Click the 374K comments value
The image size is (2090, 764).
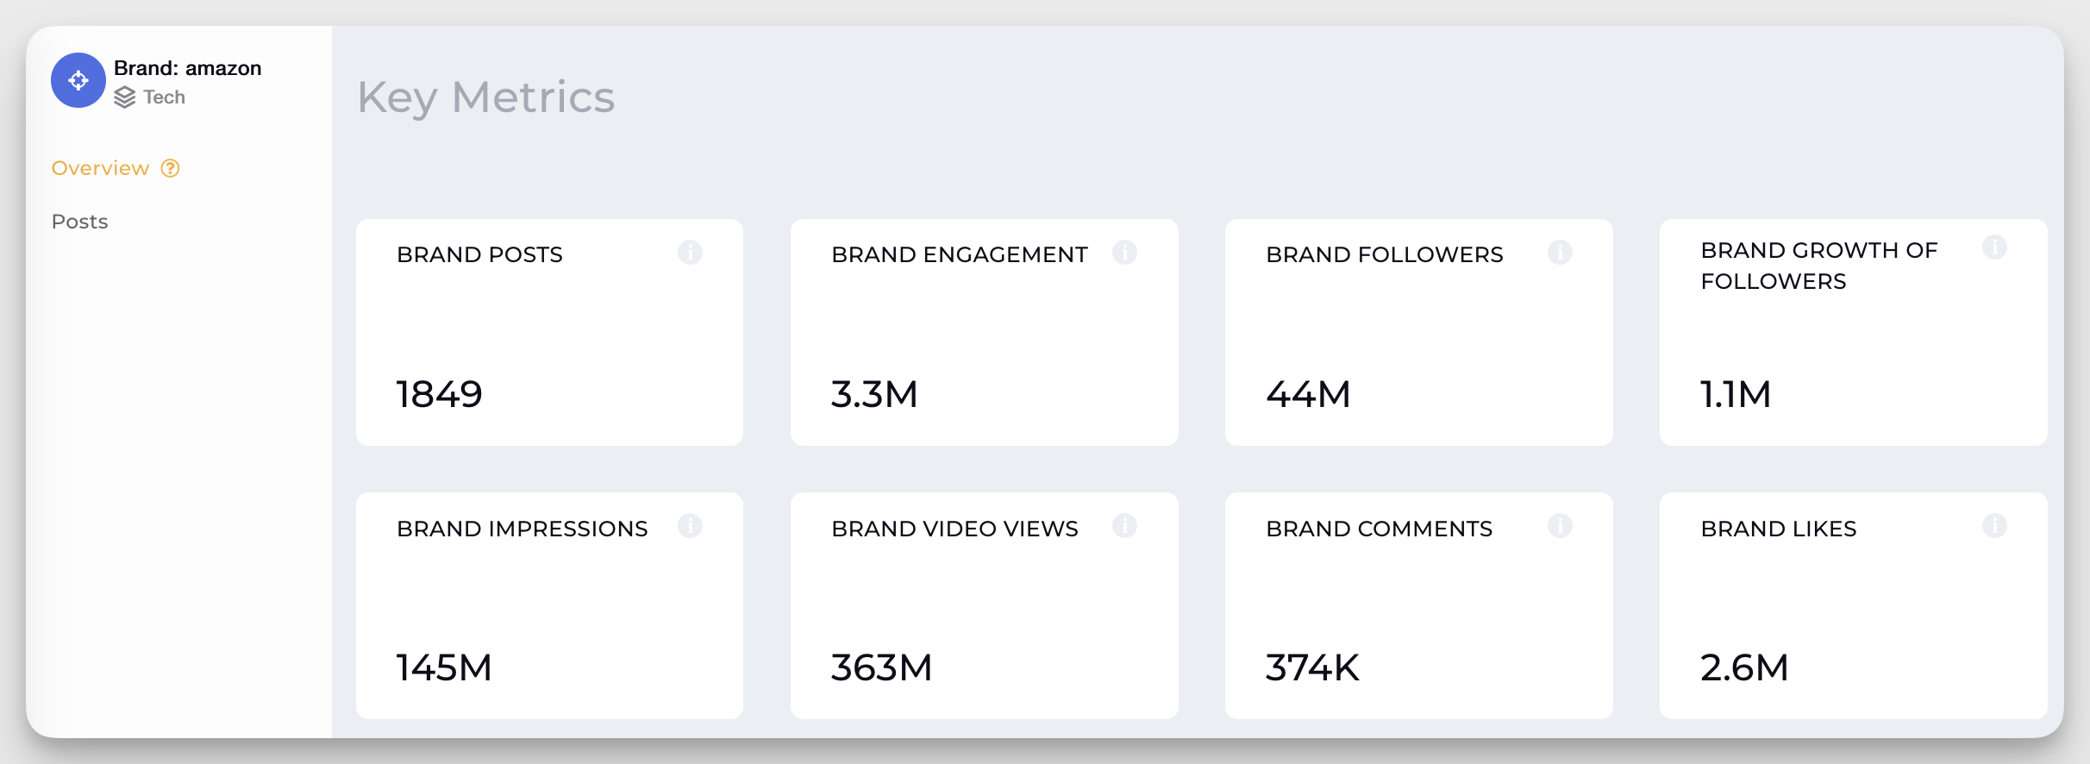pos(1312,668)
